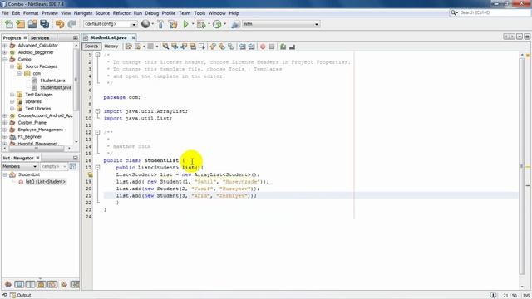532x299 pixels.
Task: Toggle Show Inherited Members in Navigator
Action: 8,284
